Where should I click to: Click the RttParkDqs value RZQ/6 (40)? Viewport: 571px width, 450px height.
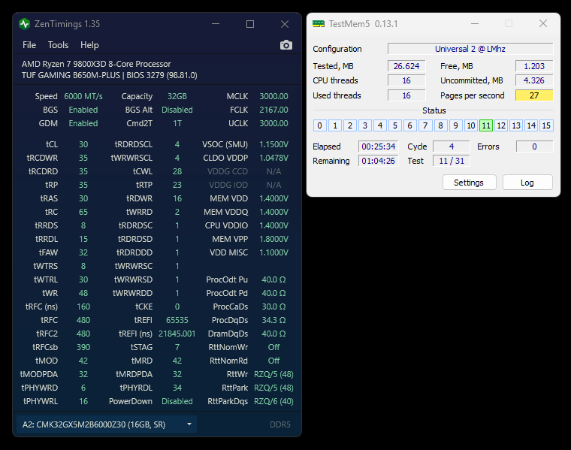(x=273, y=401)
